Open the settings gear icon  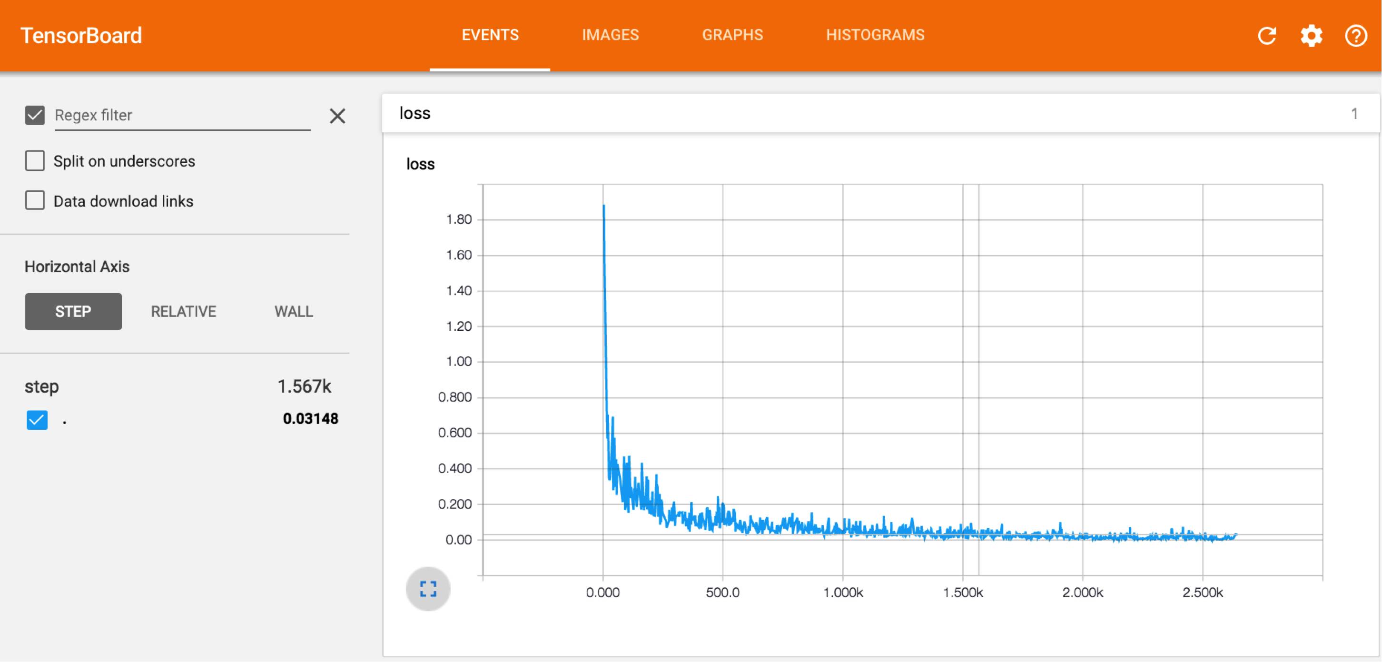[1311, 36]
